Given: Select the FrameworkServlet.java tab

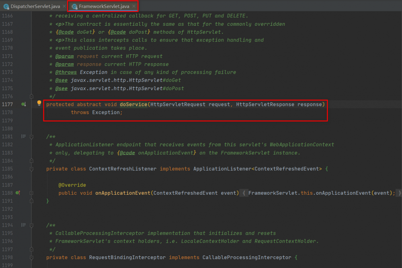Looking at the screenshot, I should click(103, 6).
